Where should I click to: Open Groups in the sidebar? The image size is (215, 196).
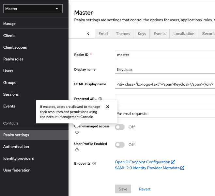(x=10, y=83)
